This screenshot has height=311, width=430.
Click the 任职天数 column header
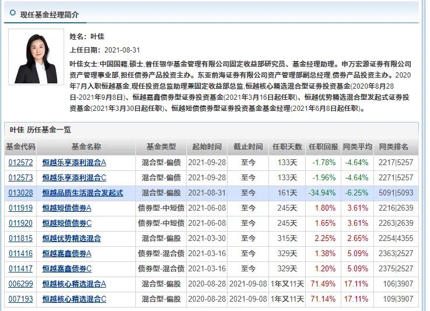click(x=287, y=146)
